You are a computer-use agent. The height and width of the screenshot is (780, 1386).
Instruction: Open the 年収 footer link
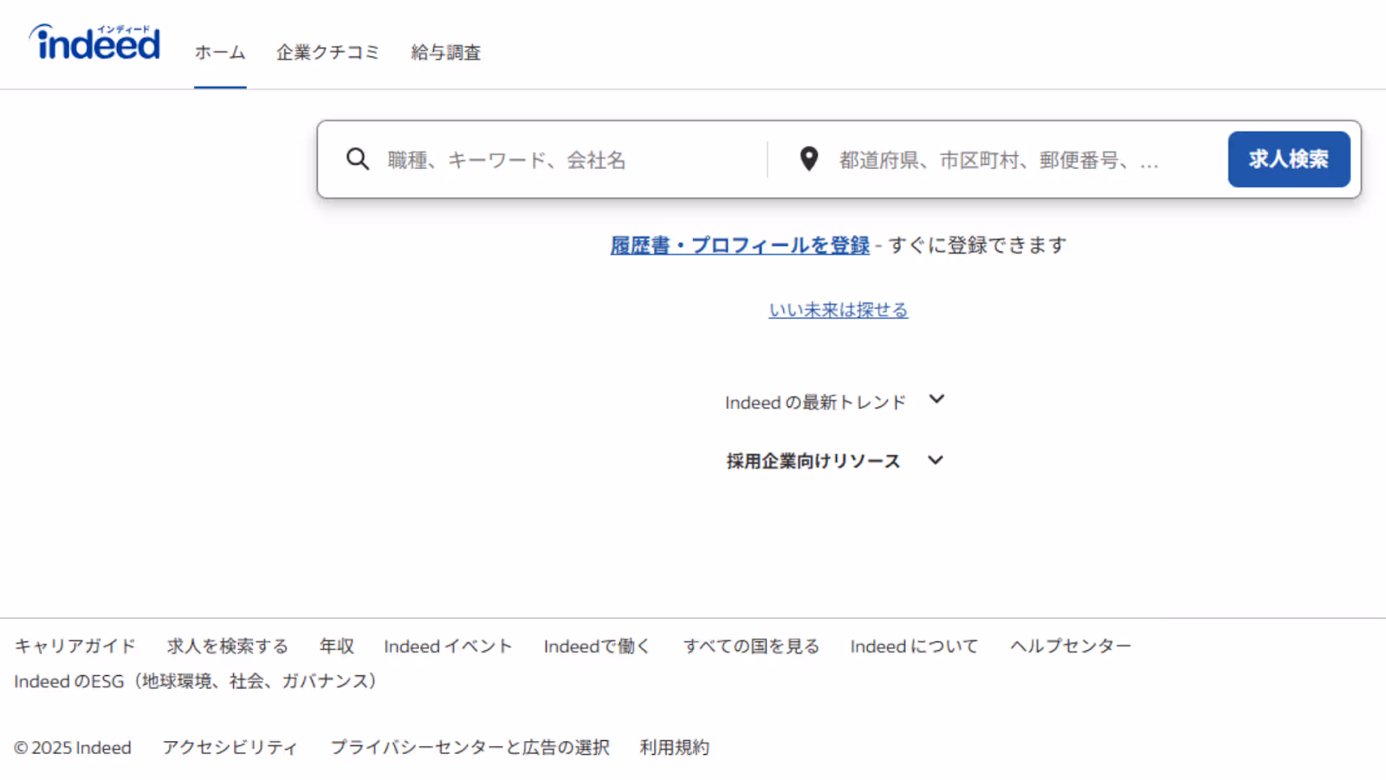337,647
